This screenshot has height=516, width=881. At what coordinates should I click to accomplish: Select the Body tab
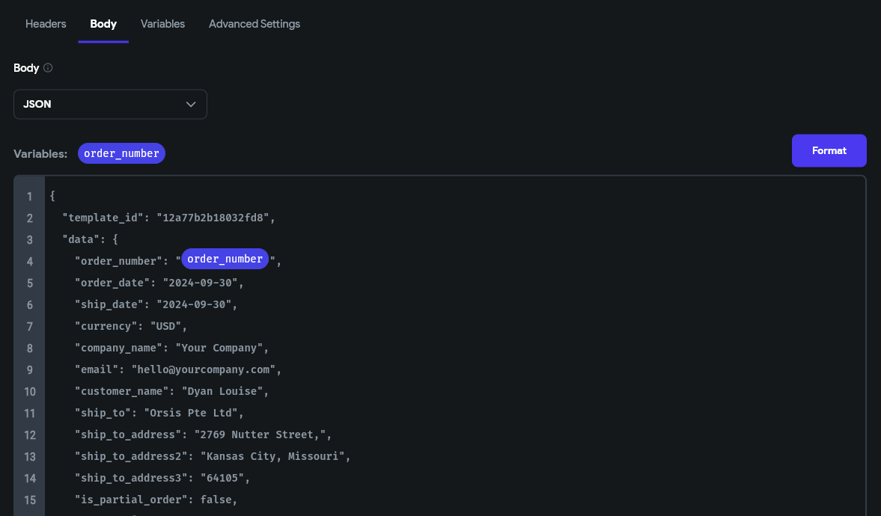tap(103, 24)
